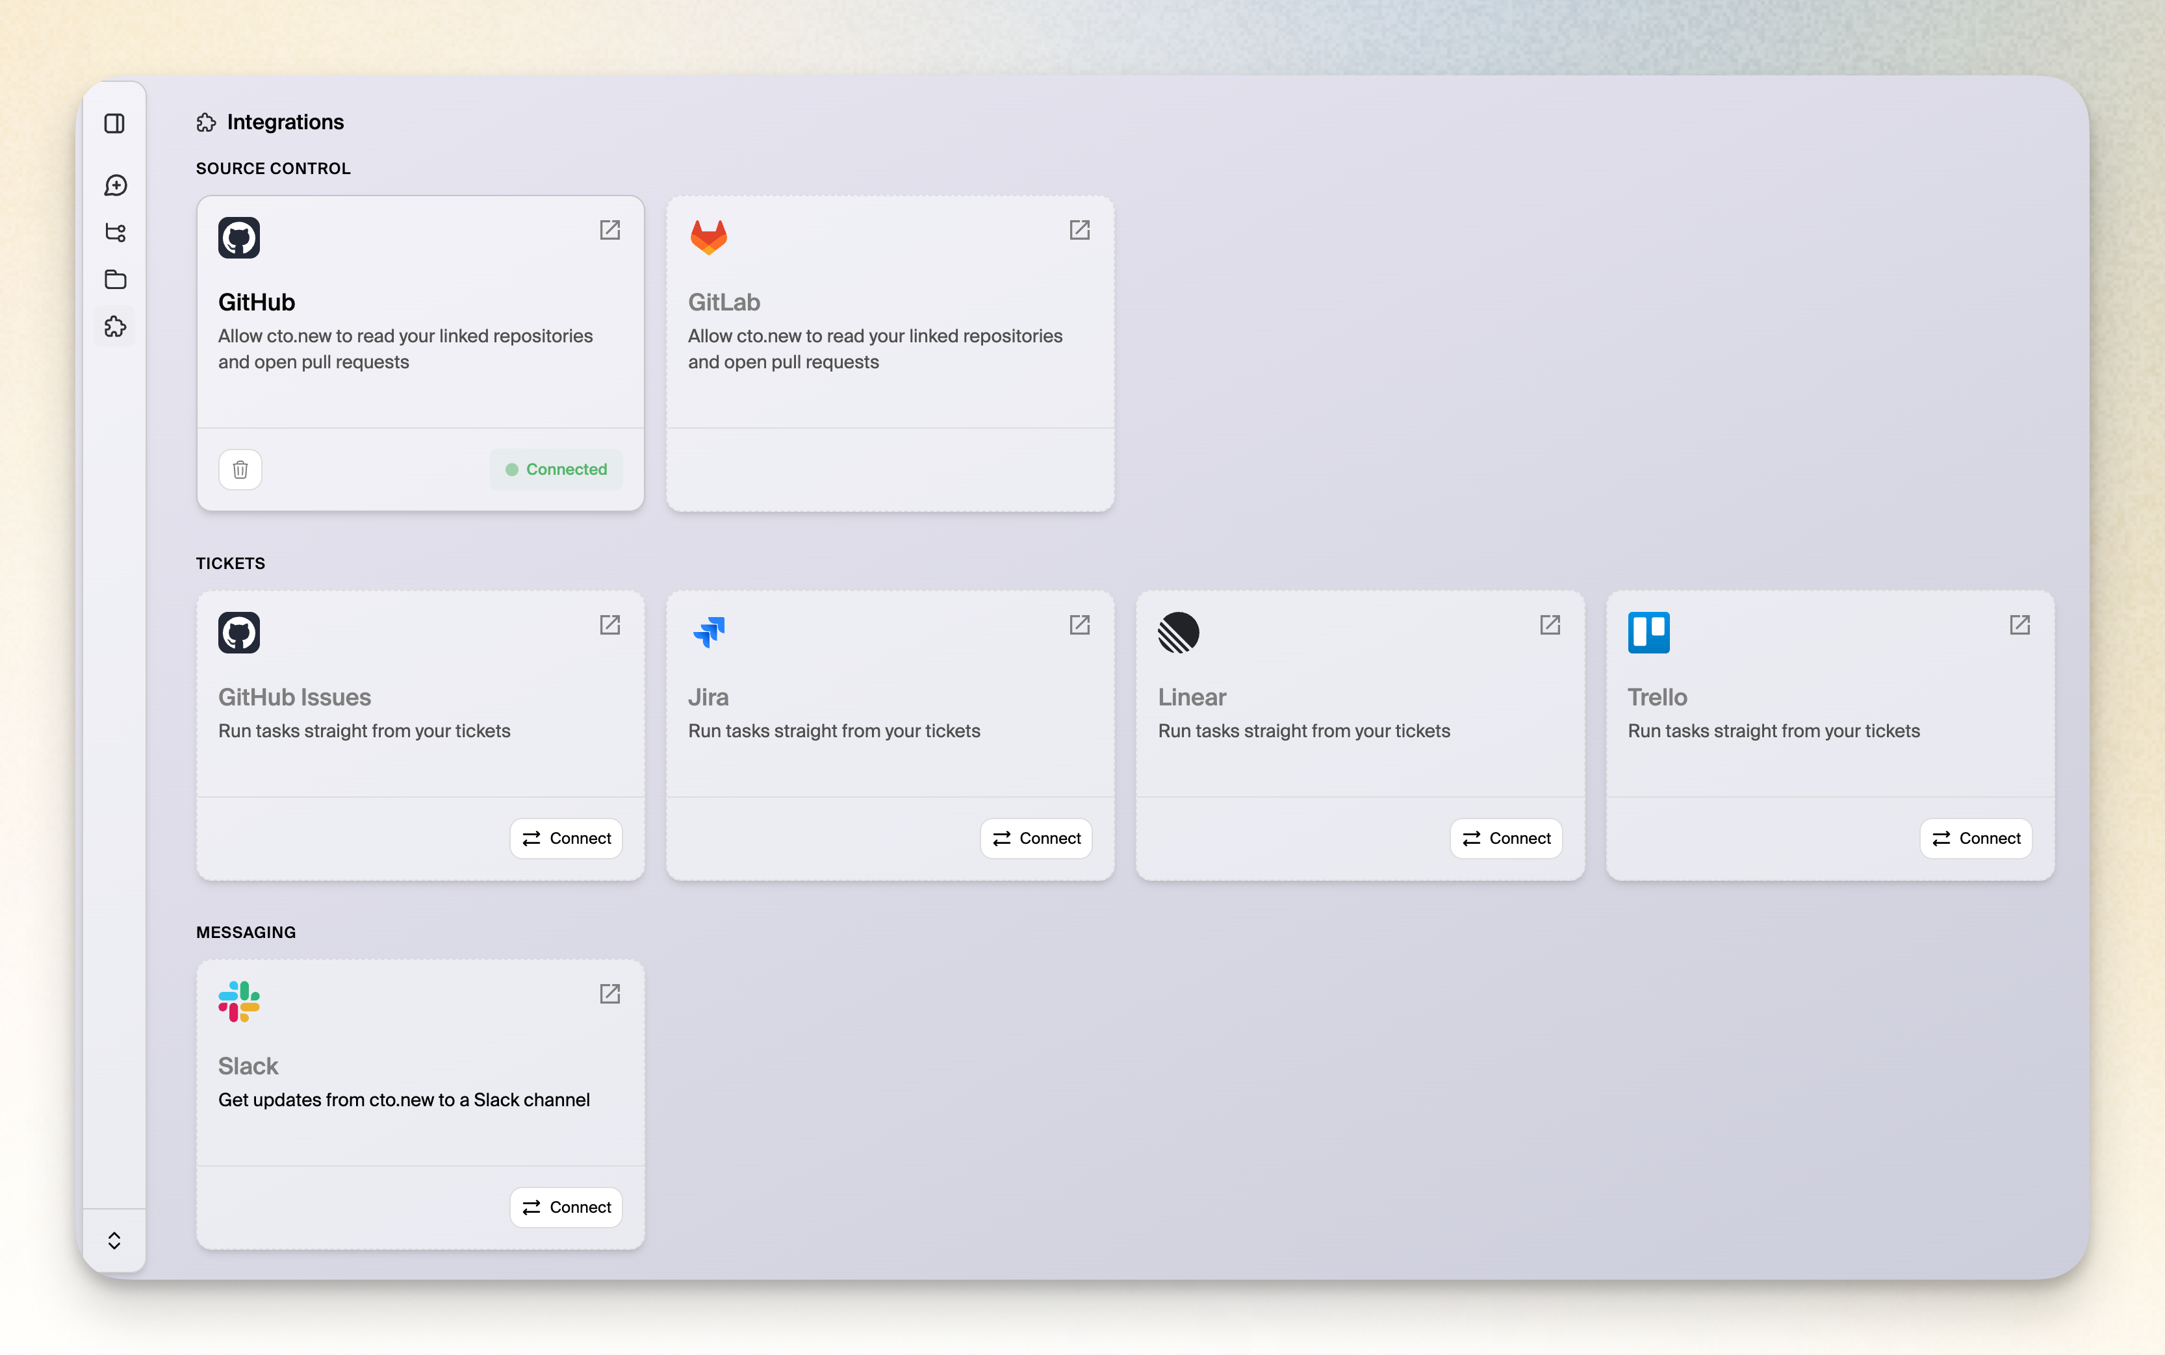This screenshot has height=1355, width=2165.
Task: Delete the GitHub connection via trash icon
Action: [239, 469]
